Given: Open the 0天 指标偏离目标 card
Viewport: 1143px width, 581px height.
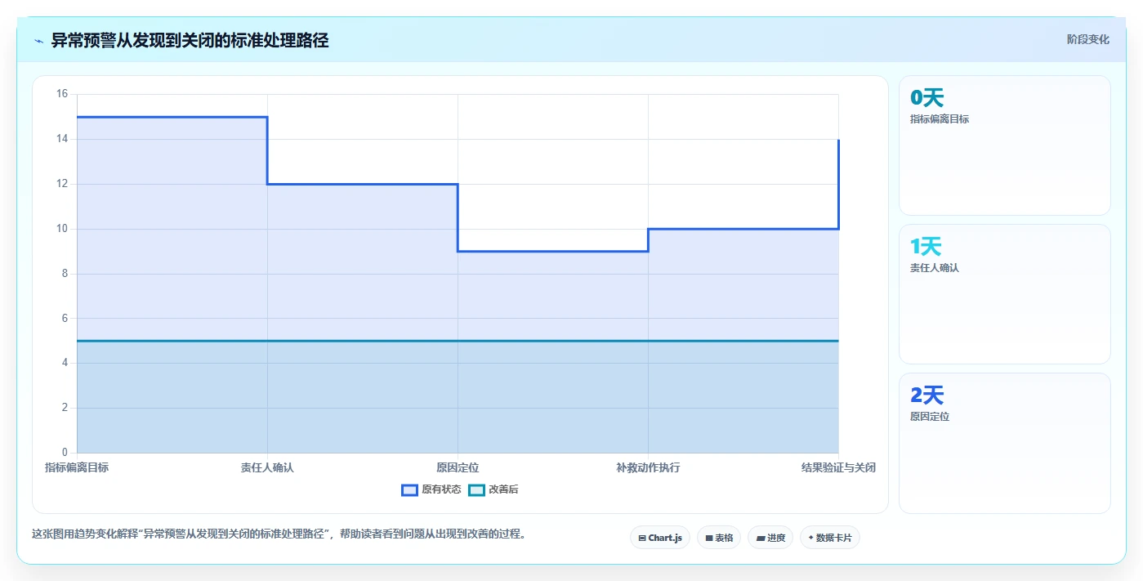Looking at the screenshot, I should point(1005,145).
